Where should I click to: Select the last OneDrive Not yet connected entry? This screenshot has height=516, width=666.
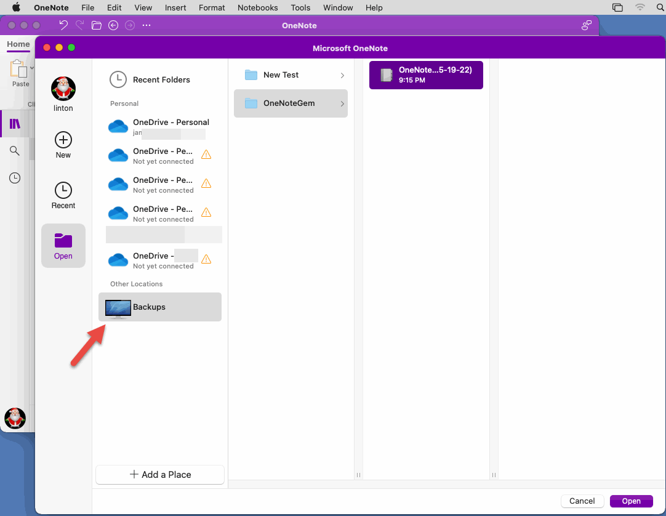159,260
